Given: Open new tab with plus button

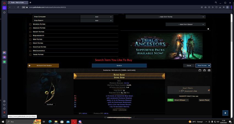Looking at the screenshot, I should click(30, 2).
